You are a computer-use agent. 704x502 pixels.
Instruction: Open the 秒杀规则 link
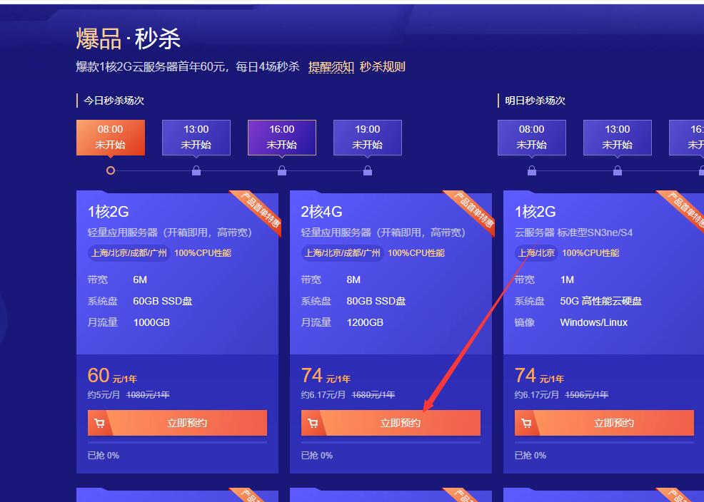click(383, 67)
